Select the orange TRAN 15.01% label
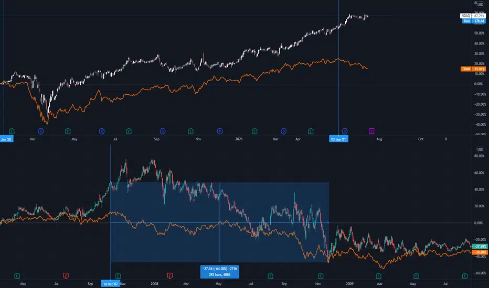 coord(473,69)
